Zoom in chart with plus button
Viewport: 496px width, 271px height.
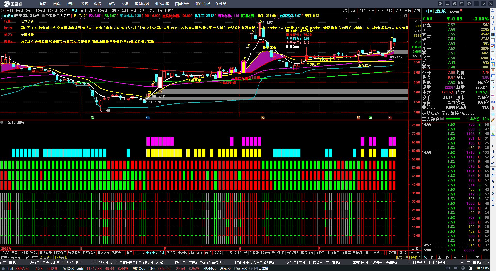412,253
